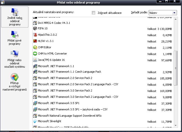This screenshot has height=132, width=182.
Task: Click the Microsoft .NET Framework 1.1 icon
Action: pos(35,66)
